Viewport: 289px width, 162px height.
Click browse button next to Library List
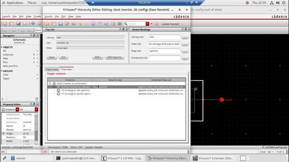(185, 37)
